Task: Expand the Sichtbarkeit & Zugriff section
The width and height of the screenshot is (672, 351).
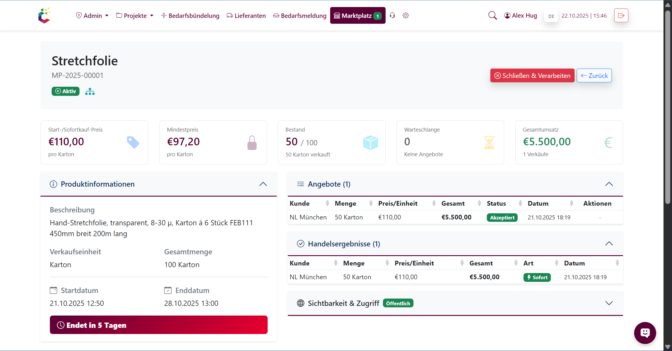Action: point(609,303)
